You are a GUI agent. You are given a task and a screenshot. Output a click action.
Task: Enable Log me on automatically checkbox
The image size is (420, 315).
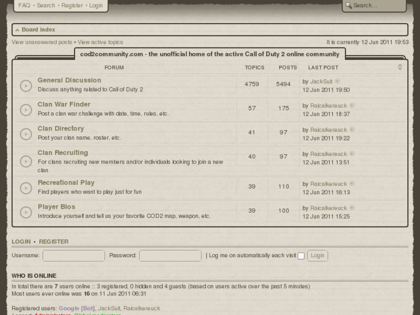301,256
